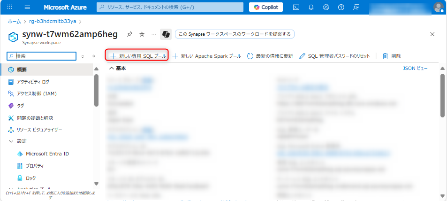The image size is (447, 201).
Task: Navigate to ホーム breadcrumb
Action: tap(14, 21)
